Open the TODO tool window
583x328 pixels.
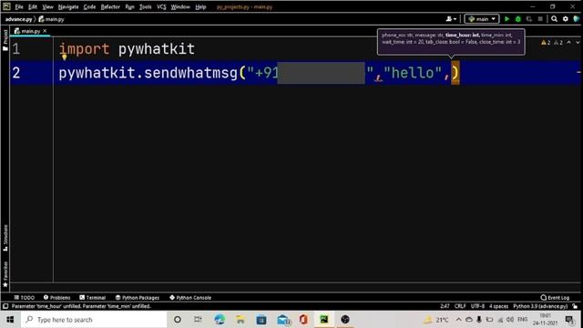25,298
